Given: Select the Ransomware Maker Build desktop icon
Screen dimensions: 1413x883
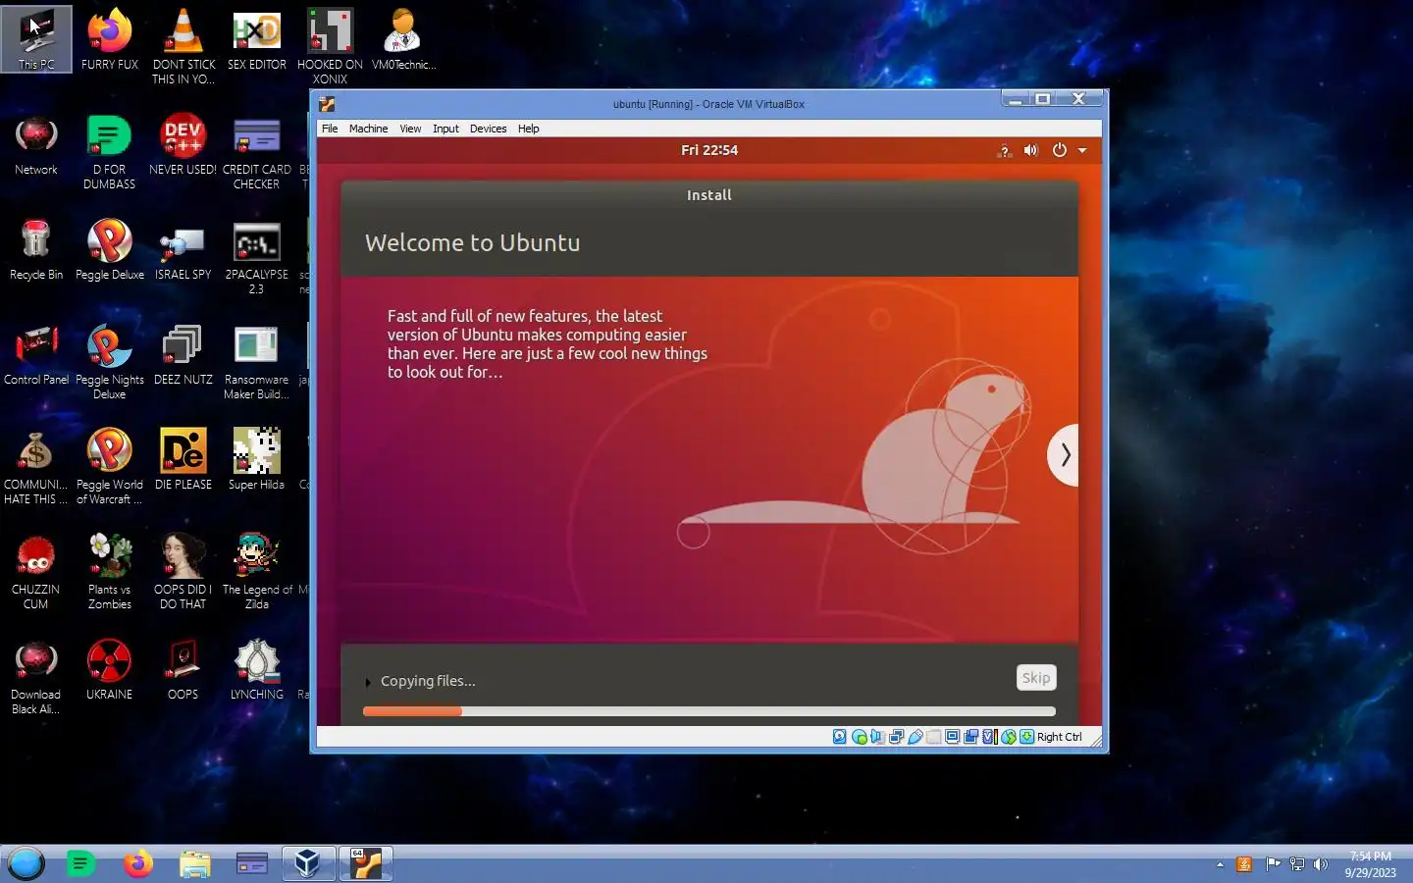Looking at the screenshot, I should 257,362.
